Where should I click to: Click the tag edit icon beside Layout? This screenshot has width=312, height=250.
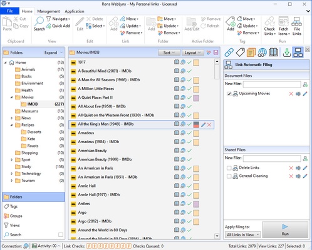click(x=209, y=52)
